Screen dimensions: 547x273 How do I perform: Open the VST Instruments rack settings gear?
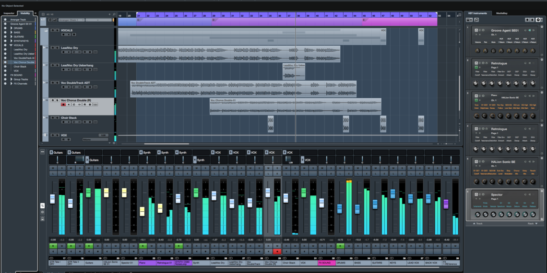(x=538, y=20)
